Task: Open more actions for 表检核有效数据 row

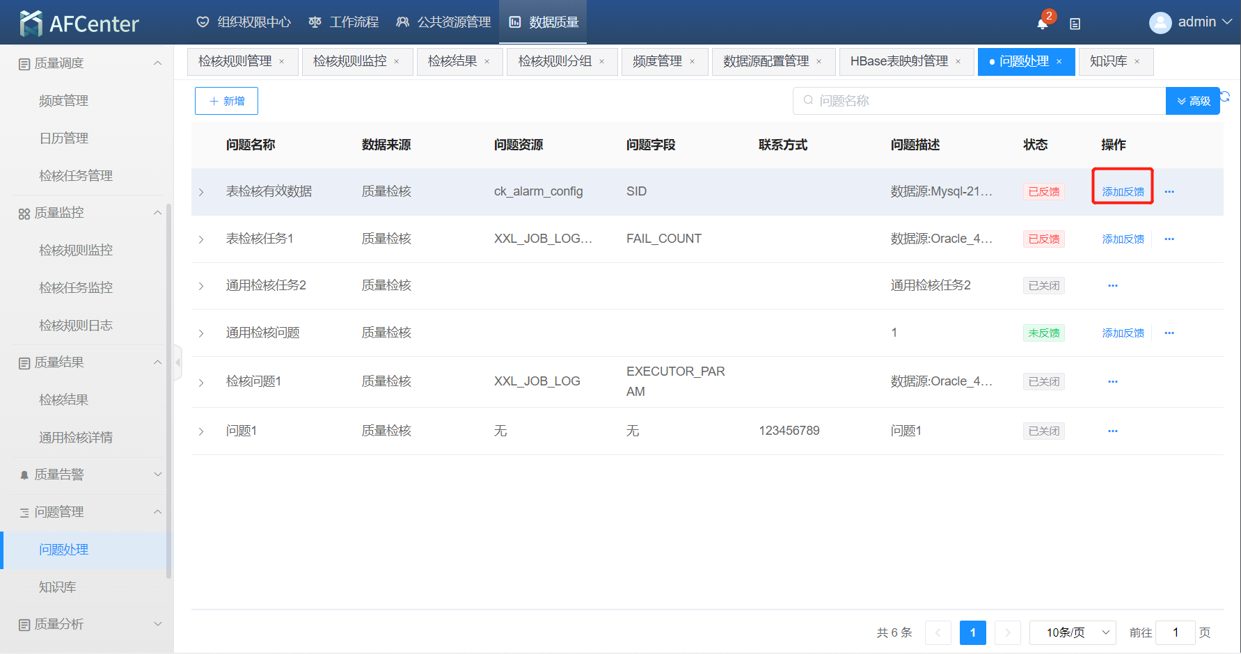Action: 1169,192
